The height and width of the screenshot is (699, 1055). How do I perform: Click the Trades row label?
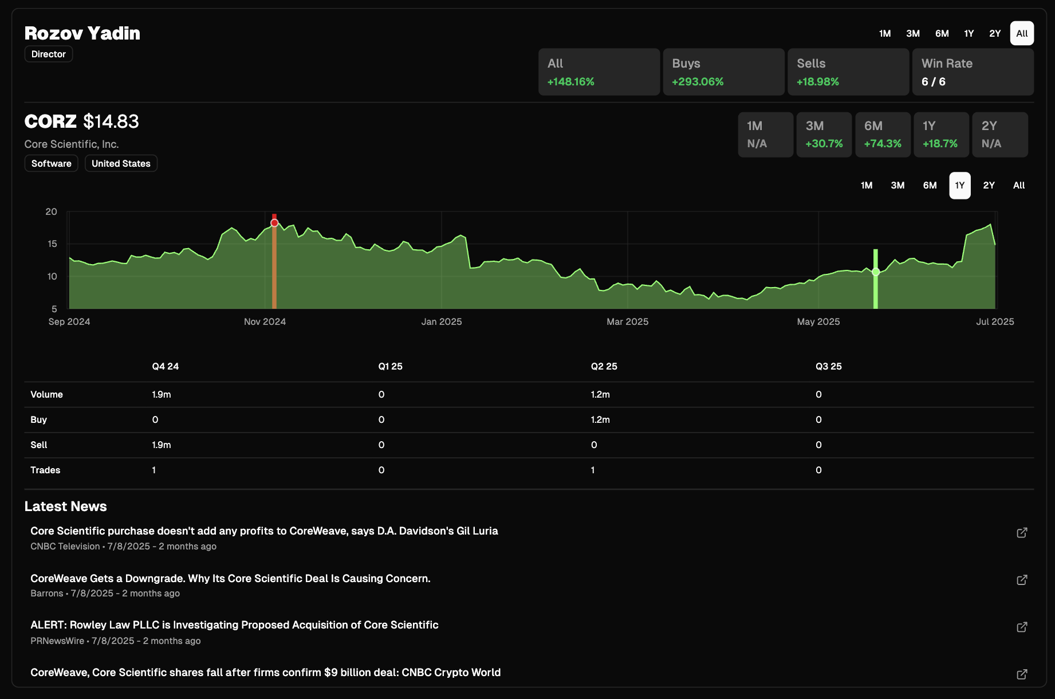pyautogui.click(x=45, y=470)
